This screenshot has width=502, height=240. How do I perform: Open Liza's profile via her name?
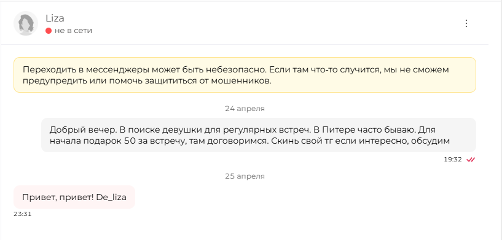(x=55, y=18)
